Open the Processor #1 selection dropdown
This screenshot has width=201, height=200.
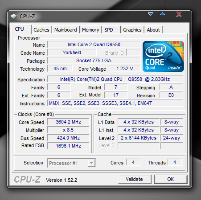pyautogui.click(x=71, y=163)
